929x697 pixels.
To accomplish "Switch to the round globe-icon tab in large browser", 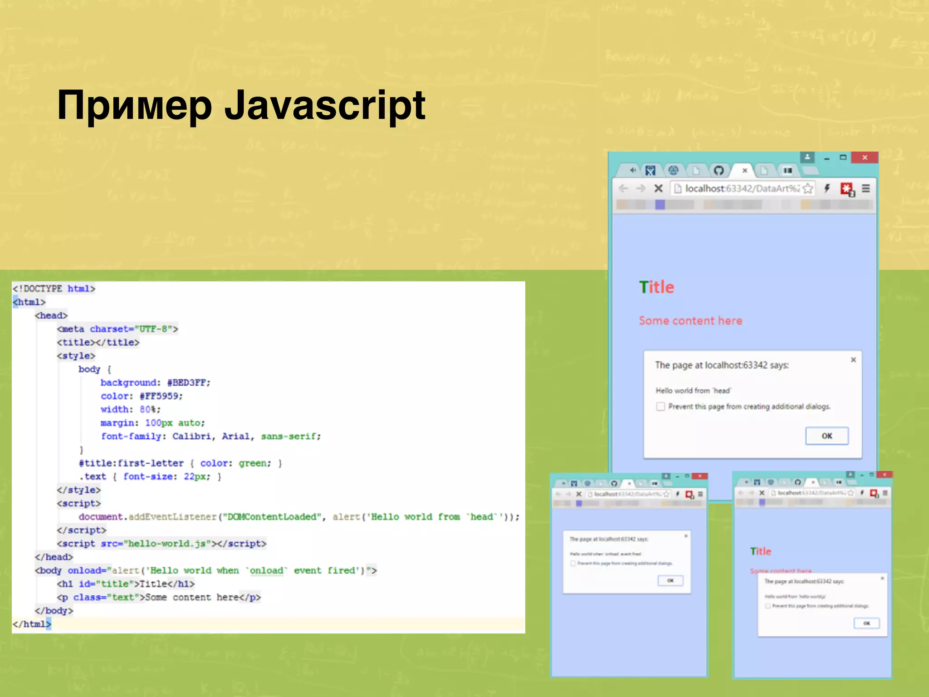I will 673,171.
